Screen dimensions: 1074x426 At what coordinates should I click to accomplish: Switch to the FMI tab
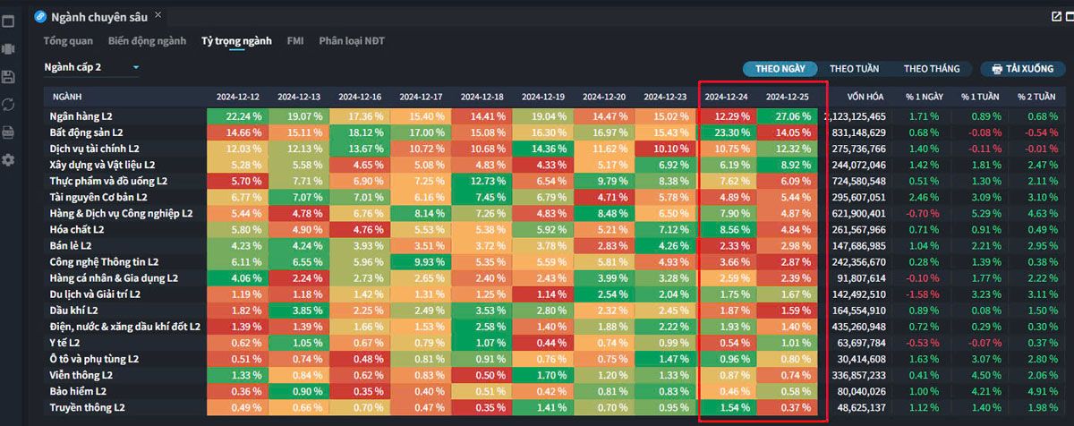[x=295, y=41]
